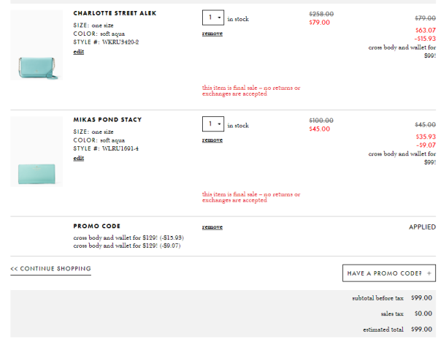Image resolution: width=438 pixels, height=342 pixels.
Task: Click the Mikas Pond Stacy wallet thumbnail
Action: tap(36, 151)
